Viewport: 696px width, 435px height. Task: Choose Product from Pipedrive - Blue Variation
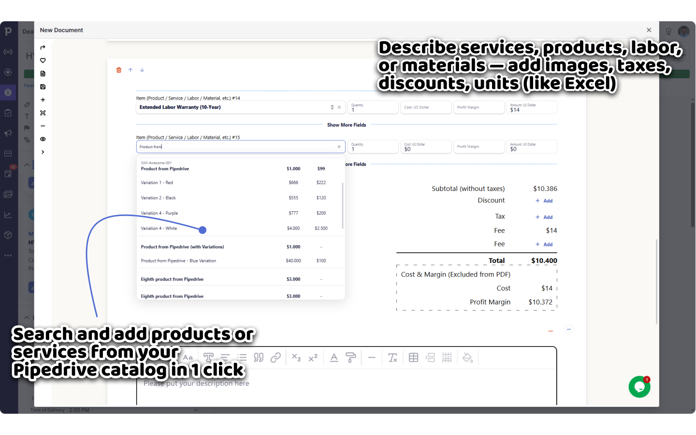[x=178, y=261]
